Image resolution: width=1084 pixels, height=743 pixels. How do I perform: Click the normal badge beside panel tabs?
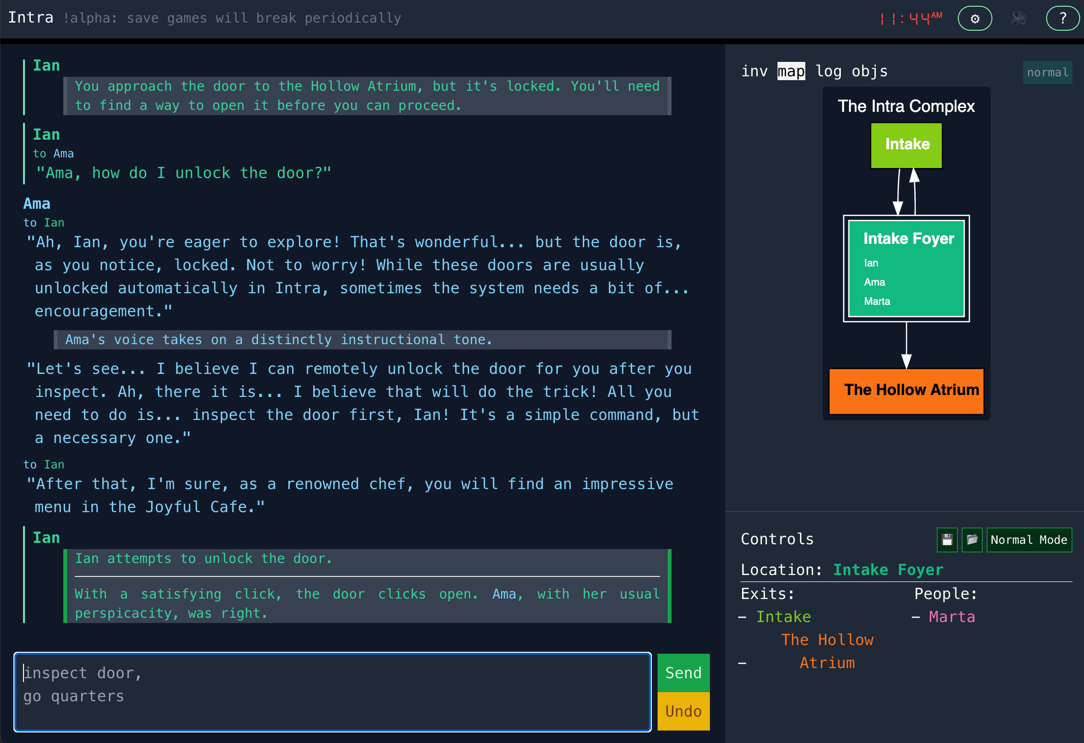1048,72
